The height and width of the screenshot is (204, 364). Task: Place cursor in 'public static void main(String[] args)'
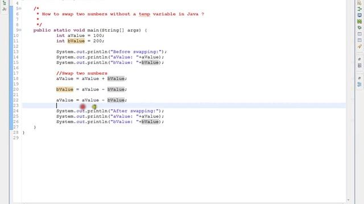pos(90,30)
